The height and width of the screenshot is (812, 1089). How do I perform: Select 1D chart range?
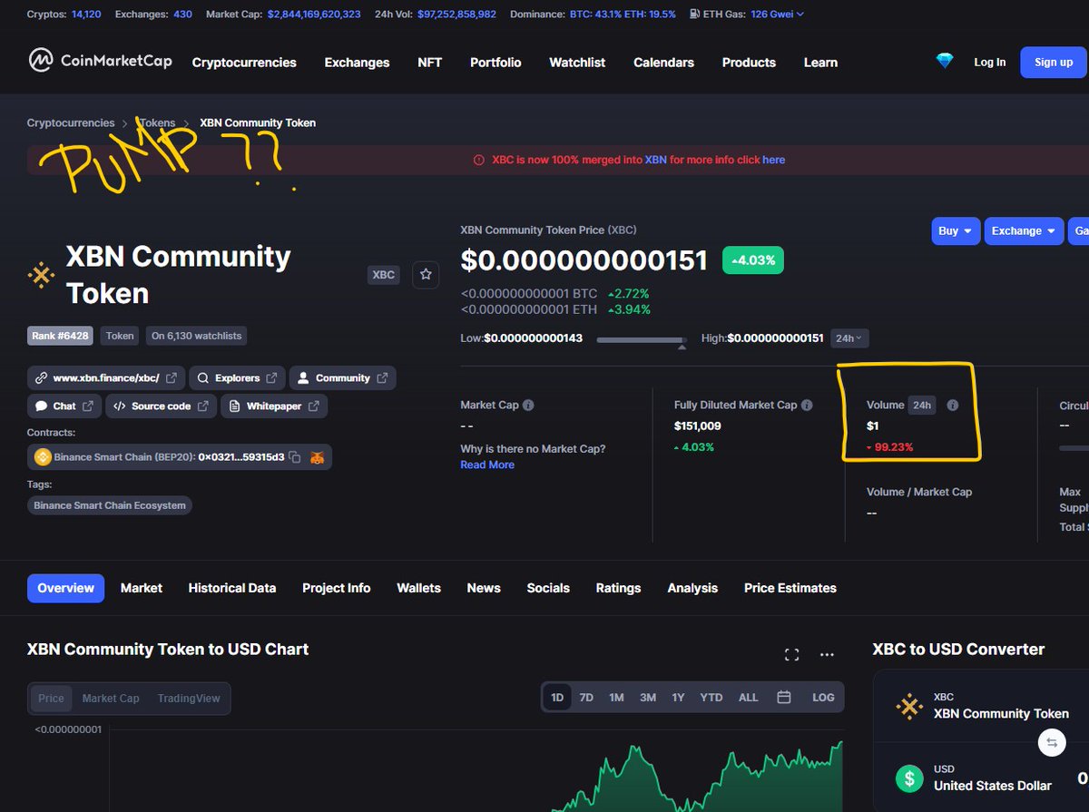point(557,697)
